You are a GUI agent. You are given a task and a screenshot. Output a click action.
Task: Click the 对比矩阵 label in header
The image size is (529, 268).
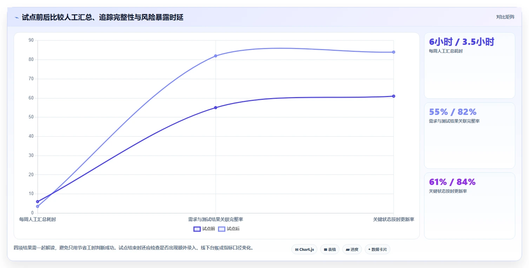(505, 17)
